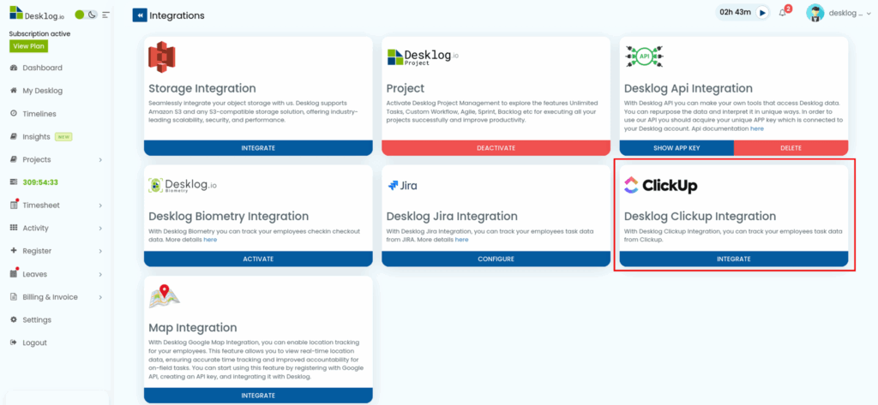The height and width of the screenshot is (405, 878).
Task: Open Jira more details 'here' link
Action: [461, 240]
